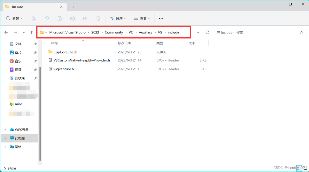Select the include tab

click(34, 7)
